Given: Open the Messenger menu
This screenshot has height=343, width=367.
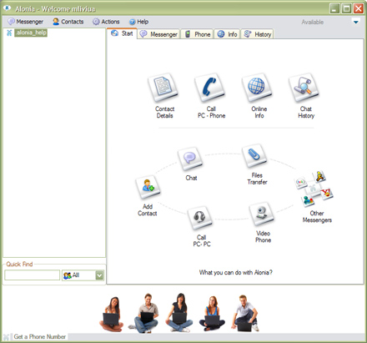Looking at the screenshot, I should [26, 22].
